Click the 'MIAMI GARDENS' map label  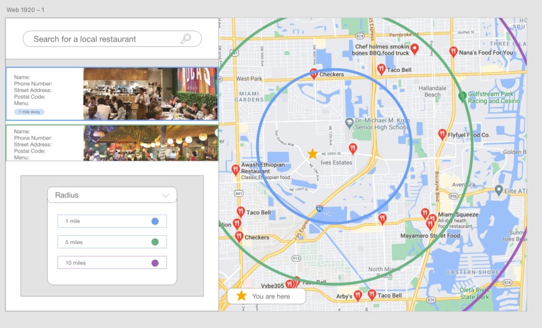pyautogui.click(x=249, y=97)
